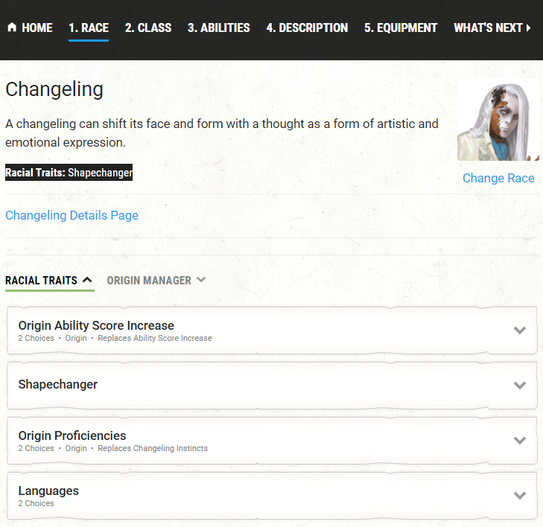Open the 1. RACE step tab
543x527 pixels.
(x=89, y=28)
